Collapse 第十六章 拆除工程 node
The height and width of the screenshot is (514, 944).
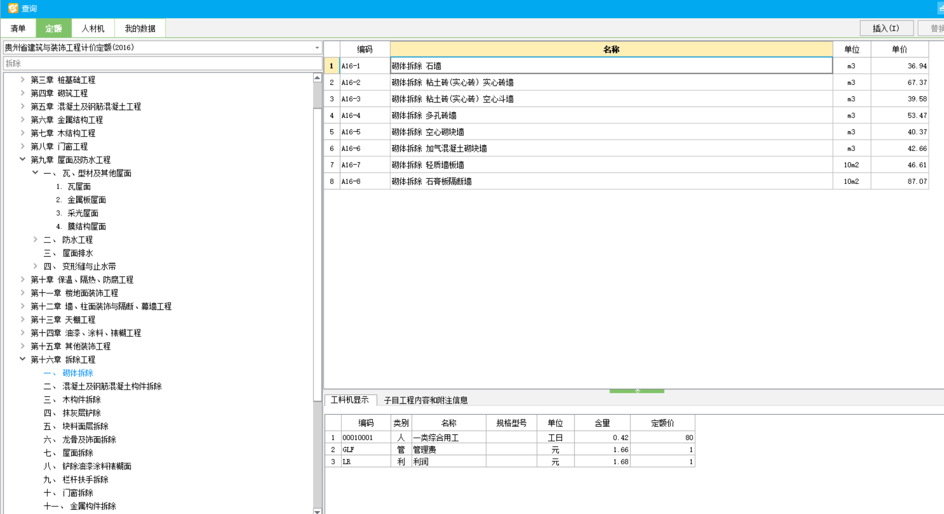(22, 359)
